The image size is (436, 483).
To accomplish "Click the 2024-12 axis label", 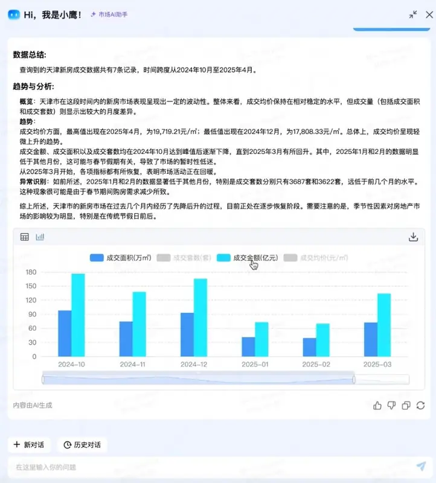I will pyautogui.click(x=194, y=365).
